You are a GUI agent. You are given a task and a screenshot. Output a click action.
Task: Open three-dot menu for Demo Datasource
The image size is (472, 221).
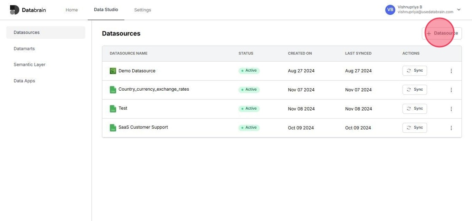click(x=451, y=71)
